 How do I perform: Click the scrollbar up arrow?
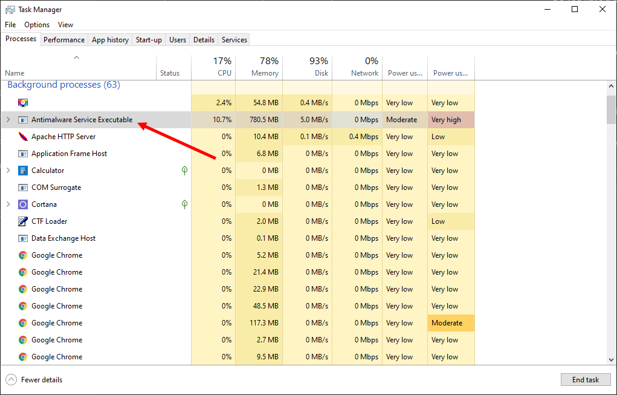pyautogui.click(x=611, y=85)
